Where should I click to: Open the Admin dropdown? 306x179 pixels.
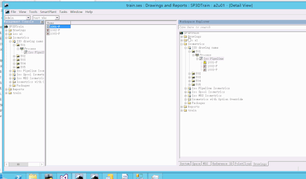[x=28, y=18]
